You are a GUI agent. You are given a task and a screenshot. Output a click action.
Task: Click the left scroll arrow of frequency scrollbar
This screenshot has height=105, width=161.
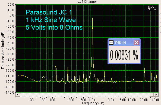tap(18, 94)
